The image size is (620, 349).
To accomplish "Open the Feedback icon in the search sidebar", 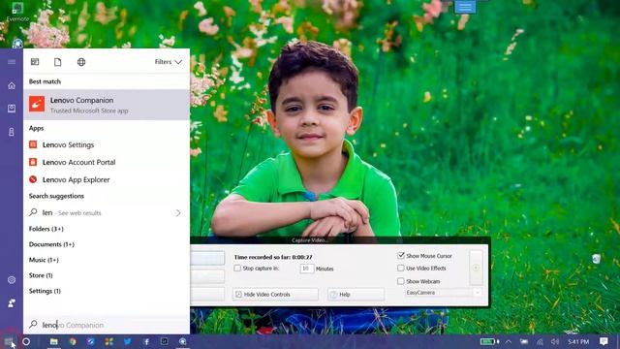I will (12, 303).
